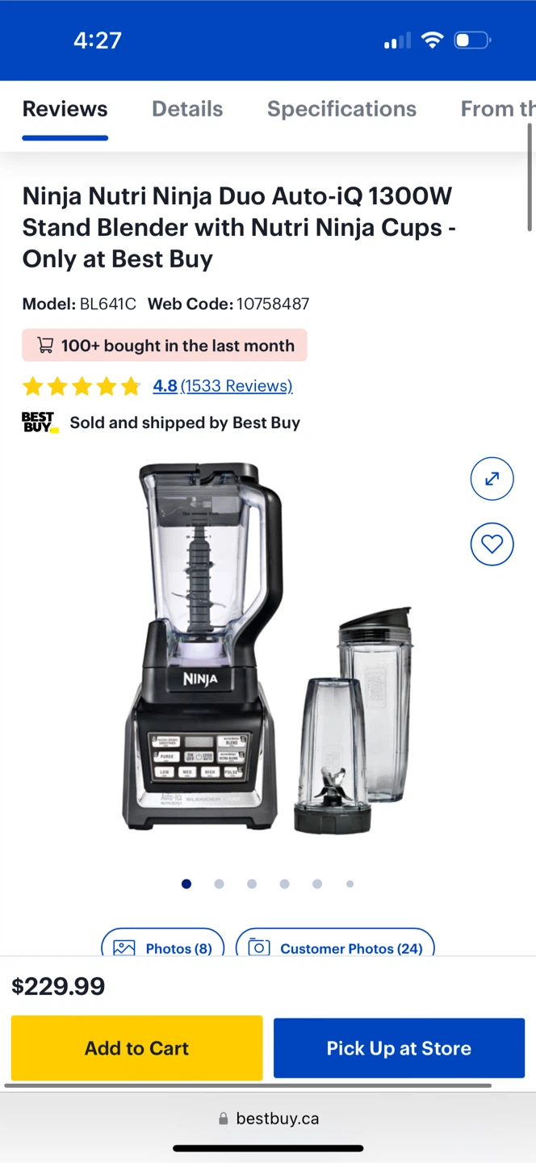Tap the Ninja blender product image
Screen dimensions: 536x1163
tap(268, 648)
